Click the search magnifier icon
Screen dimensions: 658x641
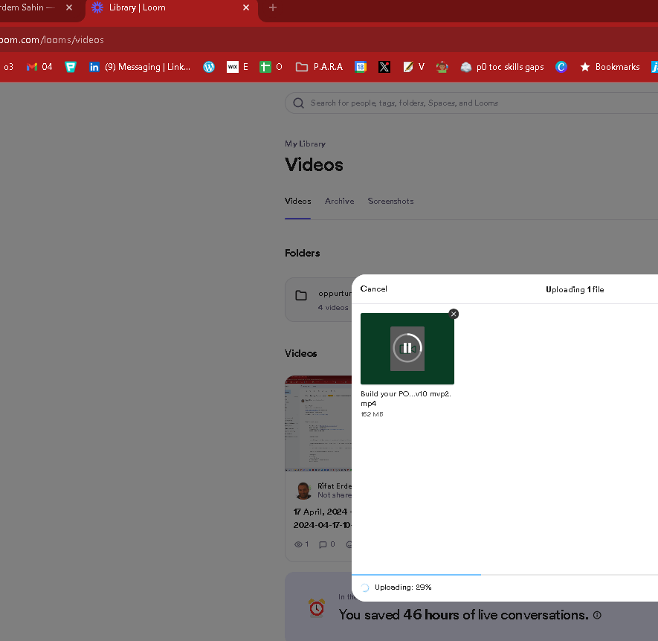[298, 103]
